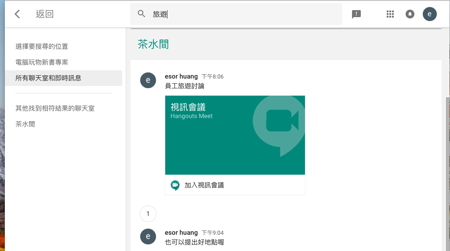The image size is (450, 251).
Task: Click the 其他找到相符結果的聊天室 header
Action: pos(55,108)
